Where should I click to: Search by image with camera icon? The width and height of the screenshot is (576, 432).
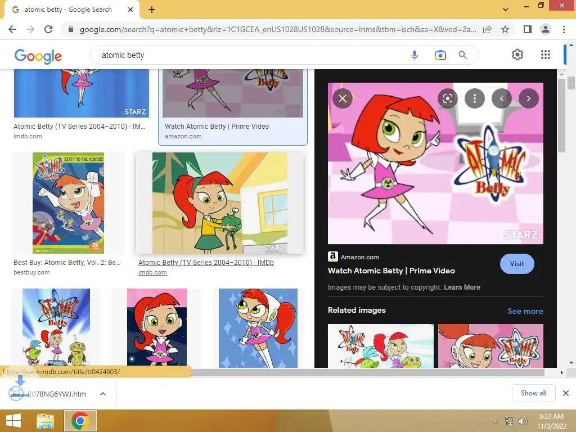440,55
